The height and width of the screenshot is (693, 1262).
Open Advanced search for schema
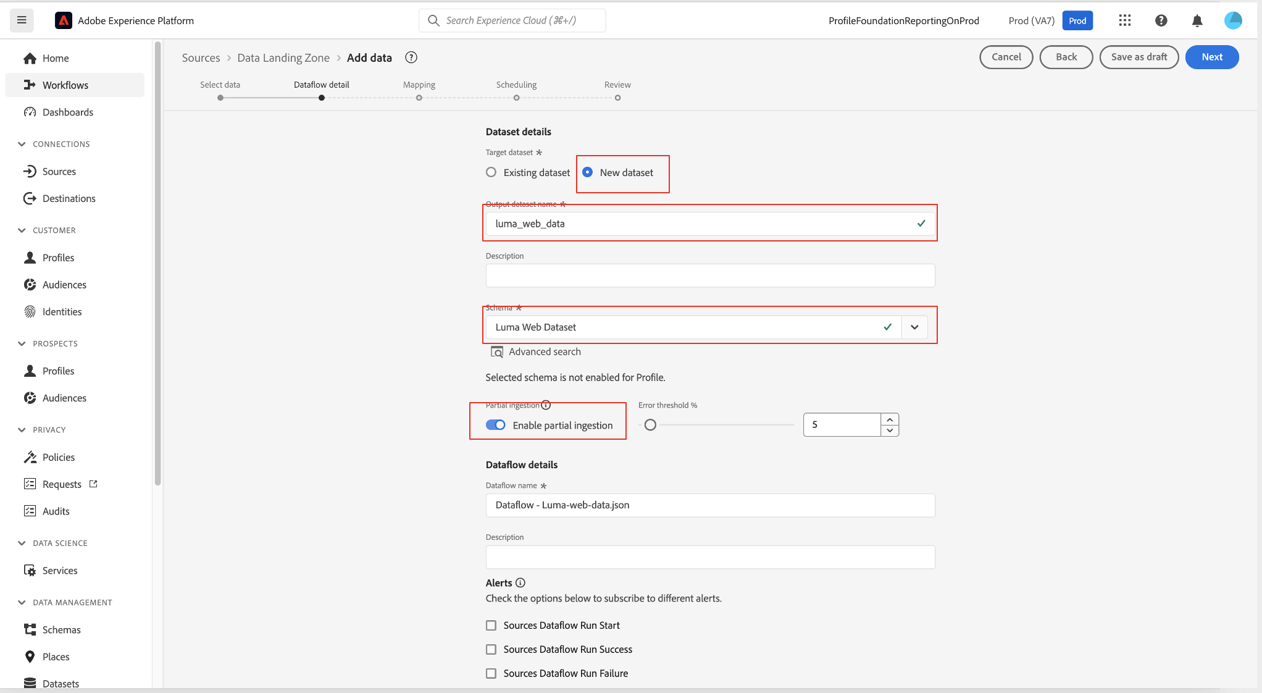point(535,351)
